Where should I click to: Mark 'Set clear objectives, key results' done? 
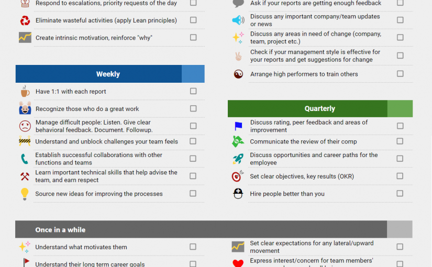point(400,176)
